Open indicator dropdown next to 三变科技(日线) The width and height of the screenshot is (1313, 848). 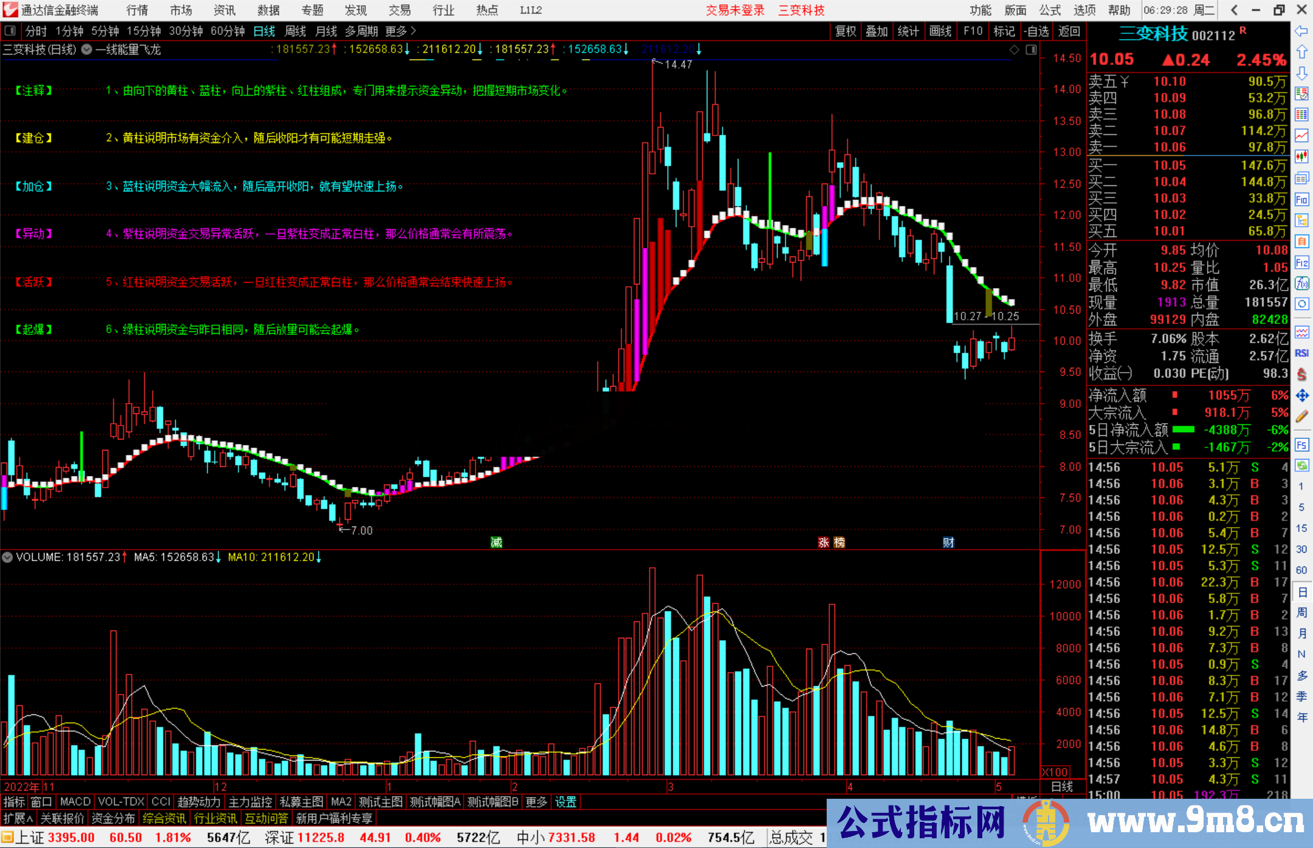[86, 50]
